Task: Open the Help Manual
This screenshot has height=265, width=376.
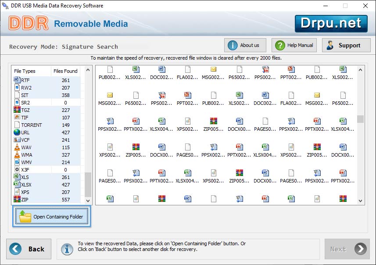Action: (x=294, y=45)
